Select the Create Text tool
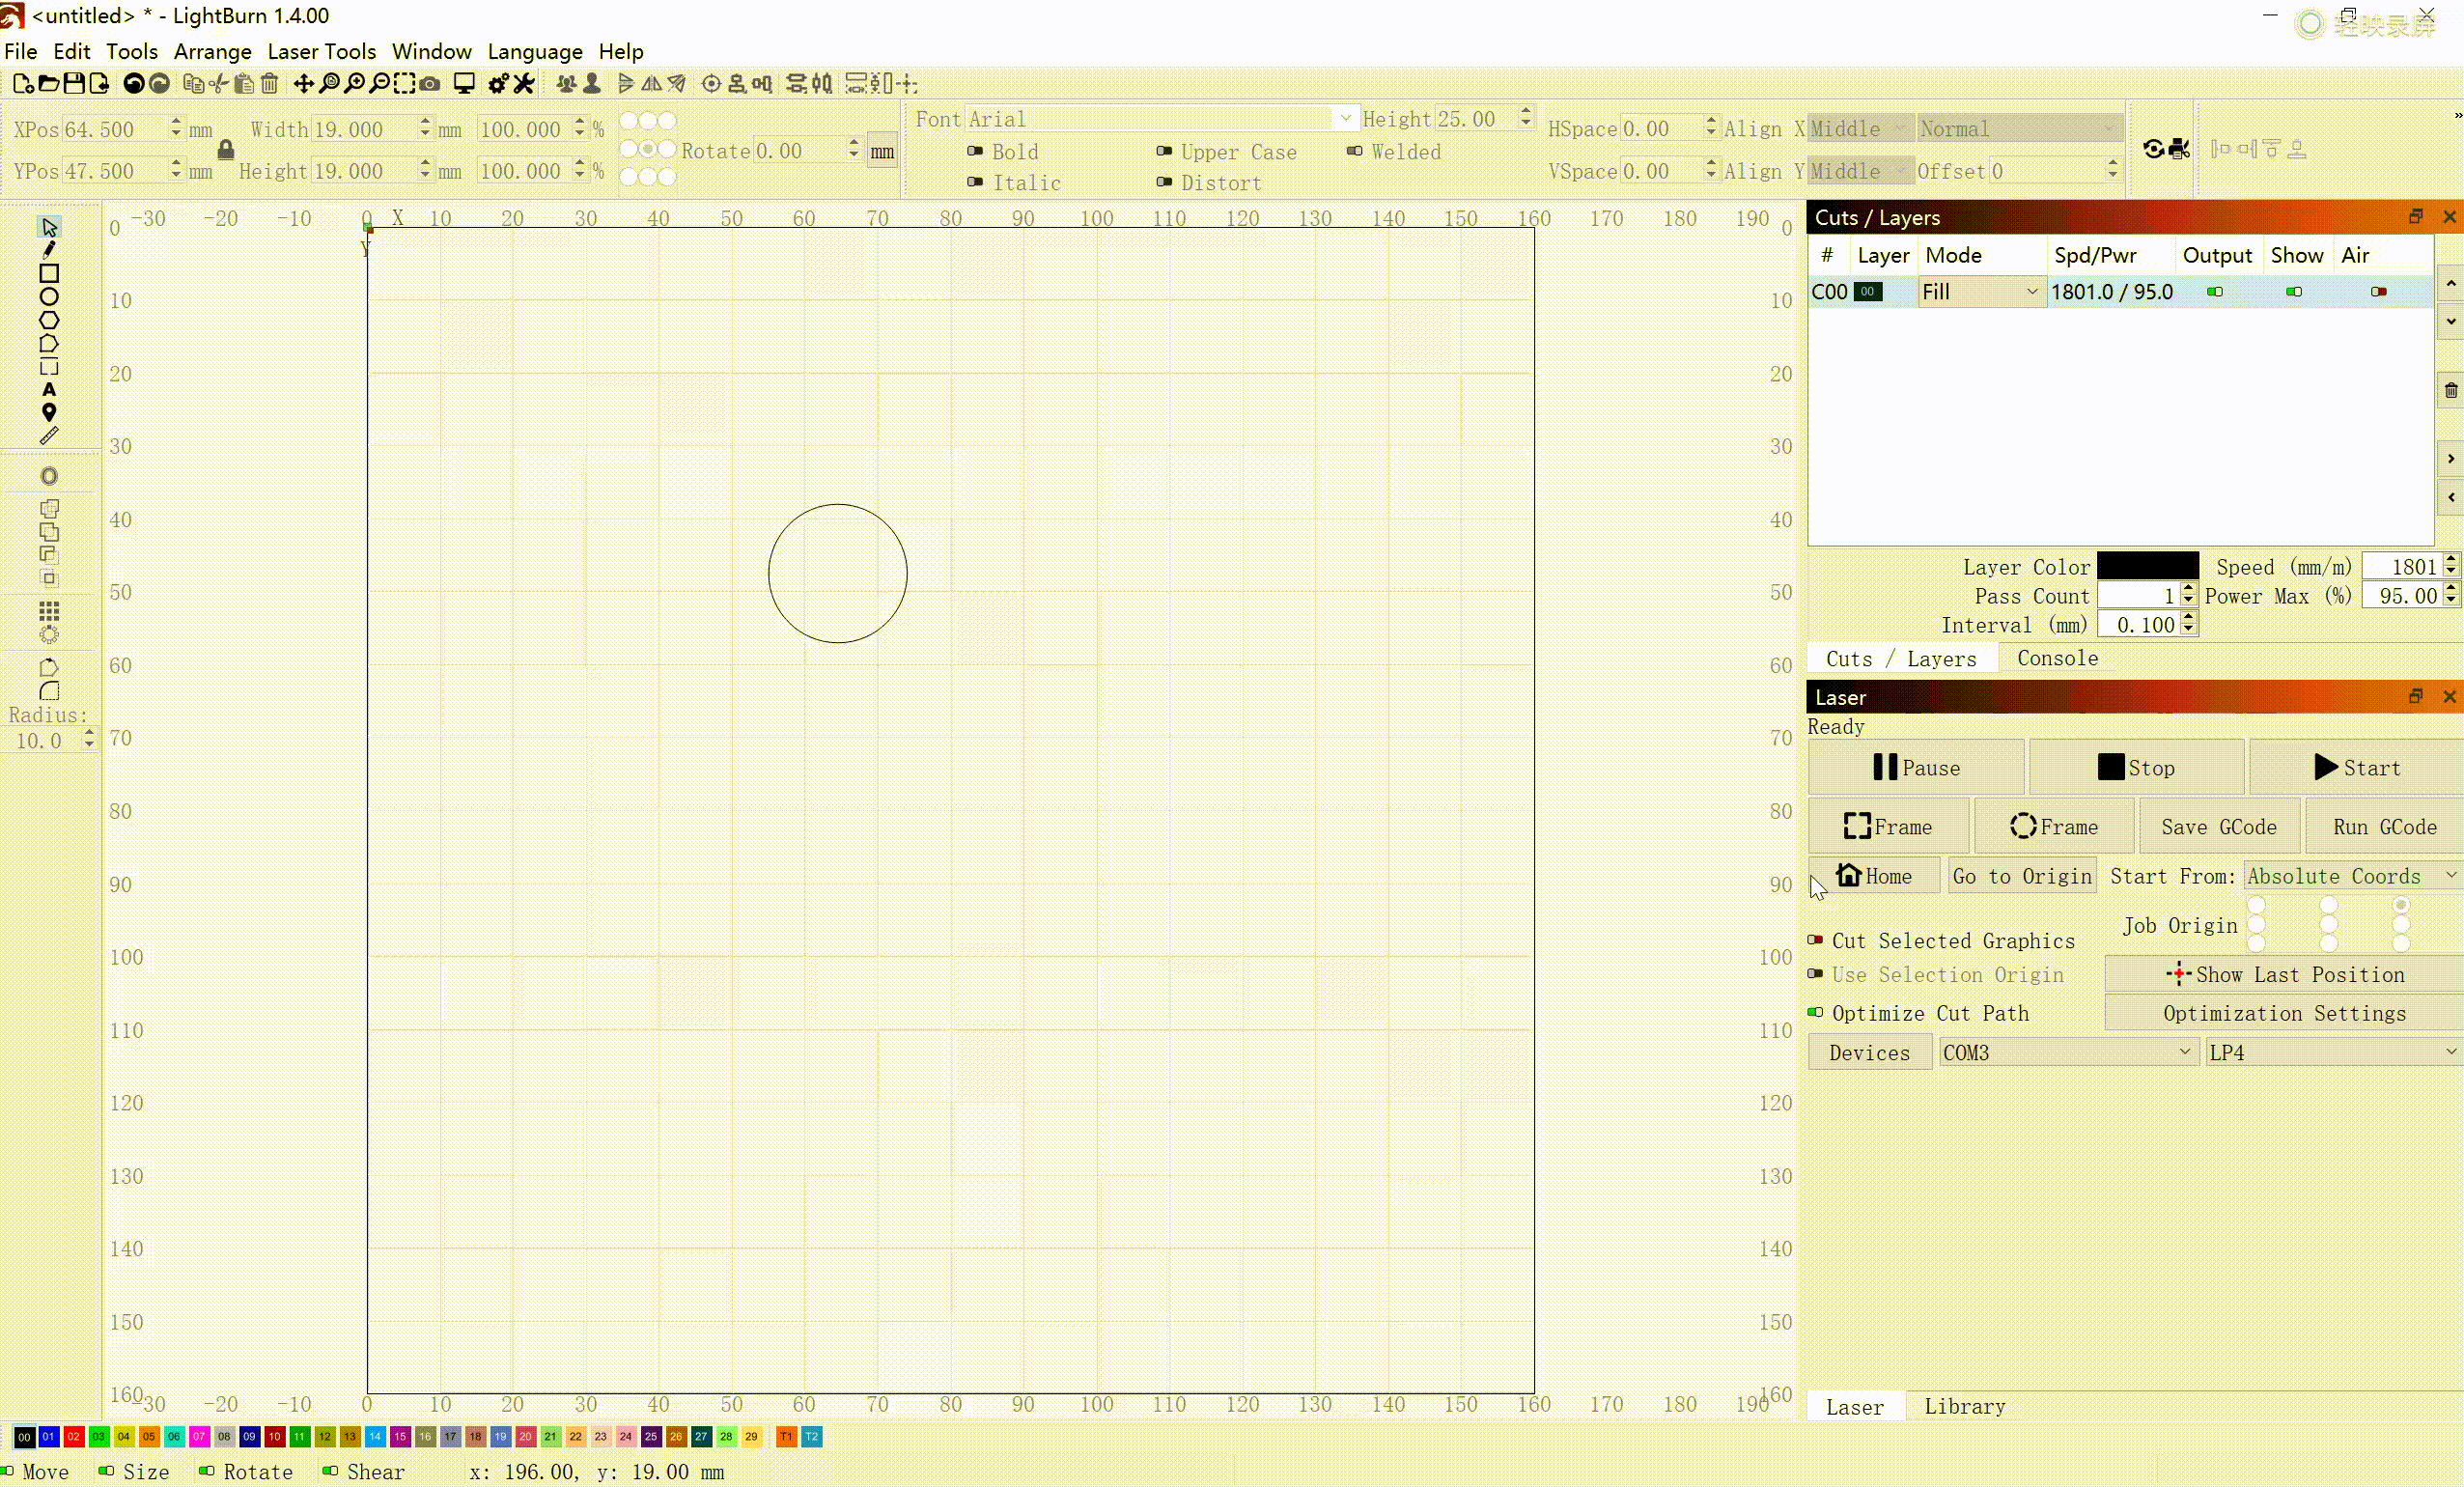The image size is (2464, 1487). click(48, 390)
